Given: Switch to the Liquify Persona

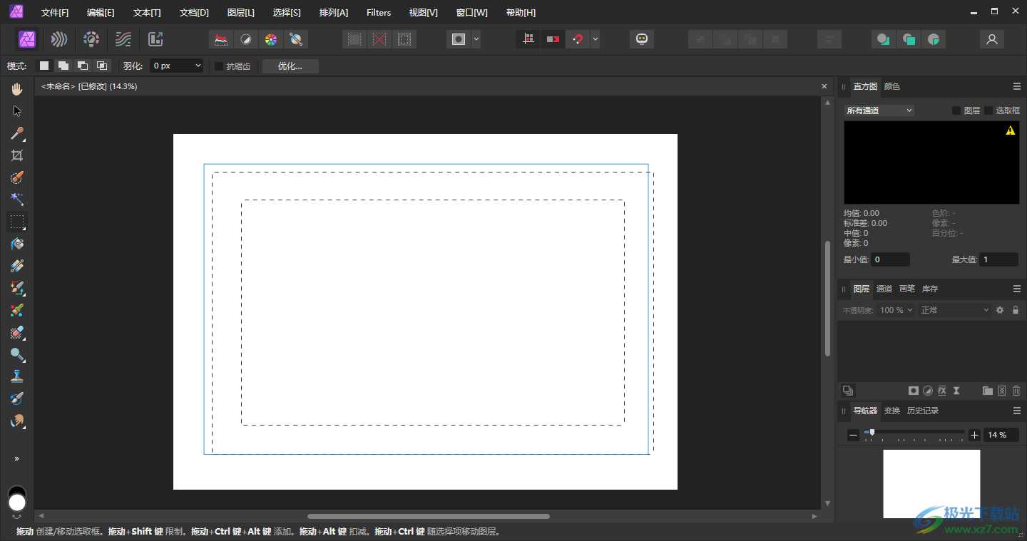Looking at the screenshot, I should [x=60, y=39].
